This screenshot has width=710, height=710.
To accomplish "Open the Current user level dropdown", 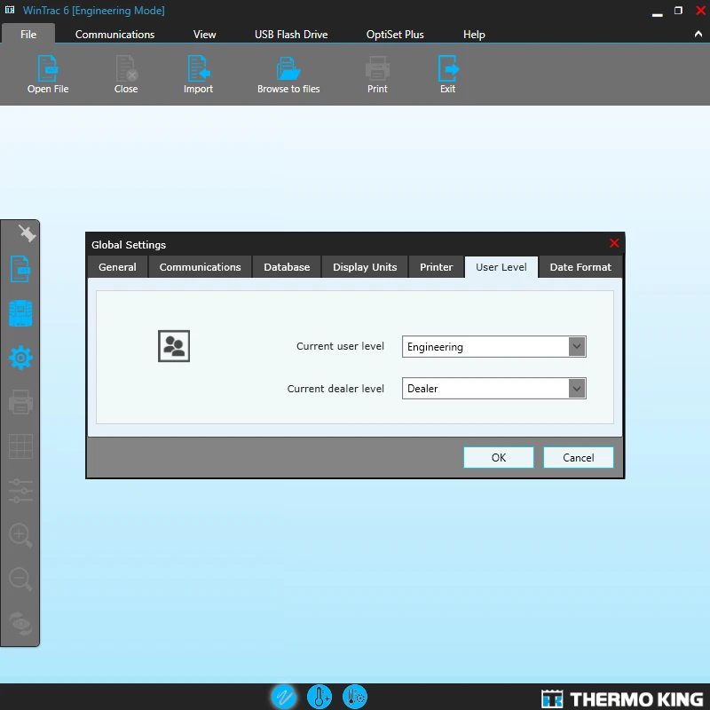I will [577, 346].
